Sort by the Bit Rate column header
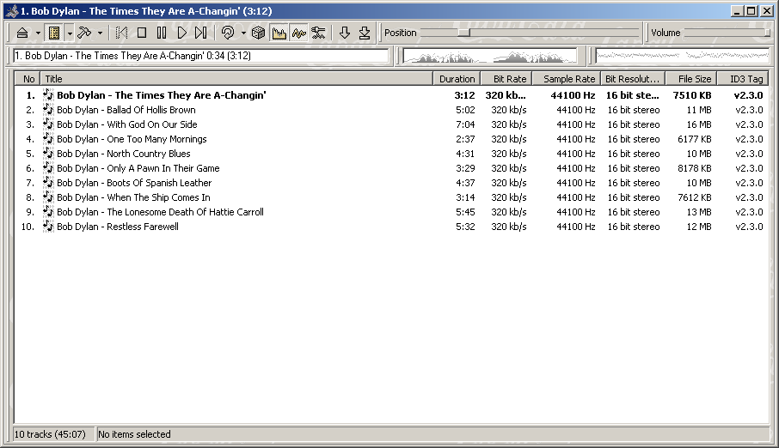Screen dimensions: 779x448 (506, 79)
